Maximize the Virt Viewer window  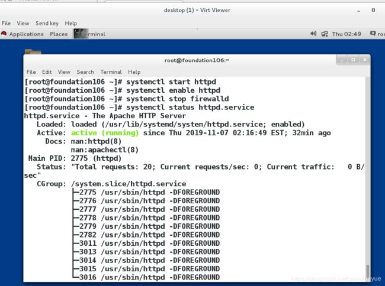tap(373, 10)
